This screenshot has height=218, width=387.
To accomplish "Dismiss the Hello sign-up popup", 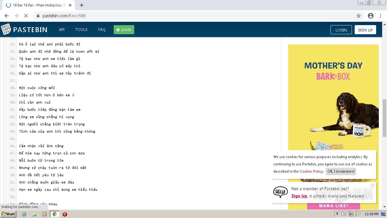I will coord(372,185).
